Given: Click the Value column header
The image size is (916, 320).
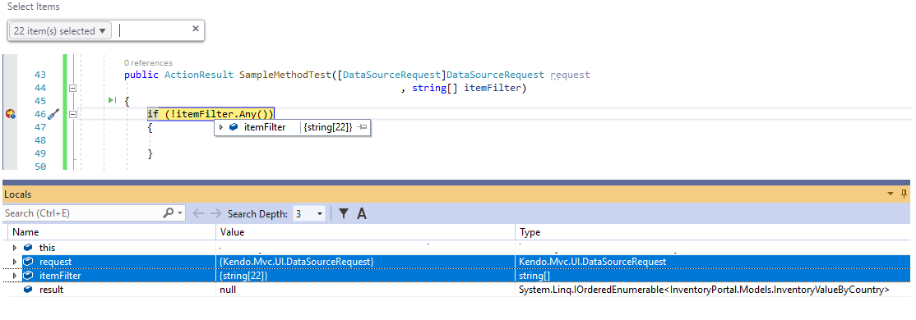Looking at the screenshot, I should (x=365, y=232).
